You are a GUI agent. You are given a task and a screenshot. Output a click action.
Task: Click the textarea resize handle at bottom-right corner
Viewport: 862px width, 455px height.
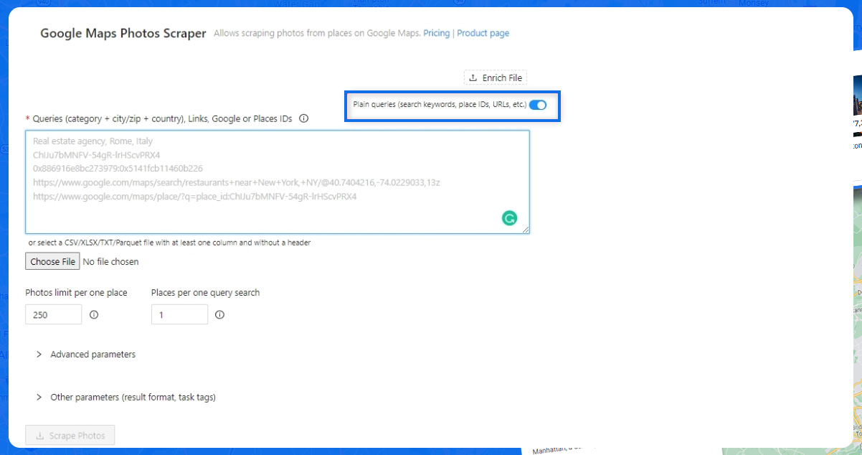click(526, 230)
